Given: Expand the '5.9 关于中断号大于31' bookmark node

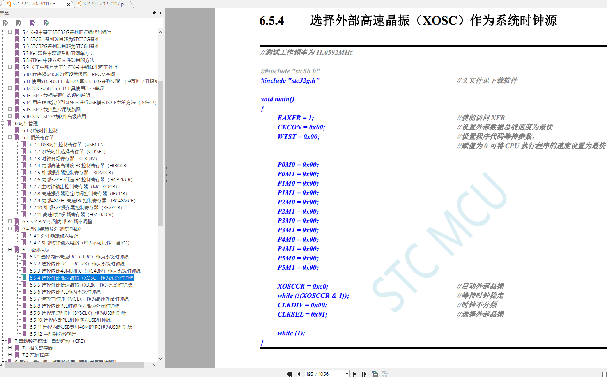Looking at the screenshot, I should click(10, 67).
